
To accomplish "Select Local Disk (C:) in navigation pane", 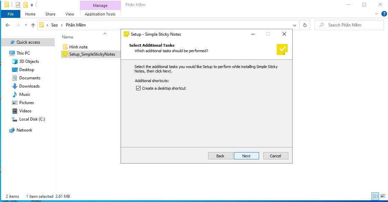I will 32,119.
